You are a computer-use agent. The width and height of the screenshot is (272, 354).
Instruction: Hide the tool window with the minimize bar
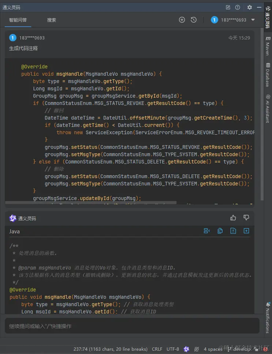(x=259, y=7)
